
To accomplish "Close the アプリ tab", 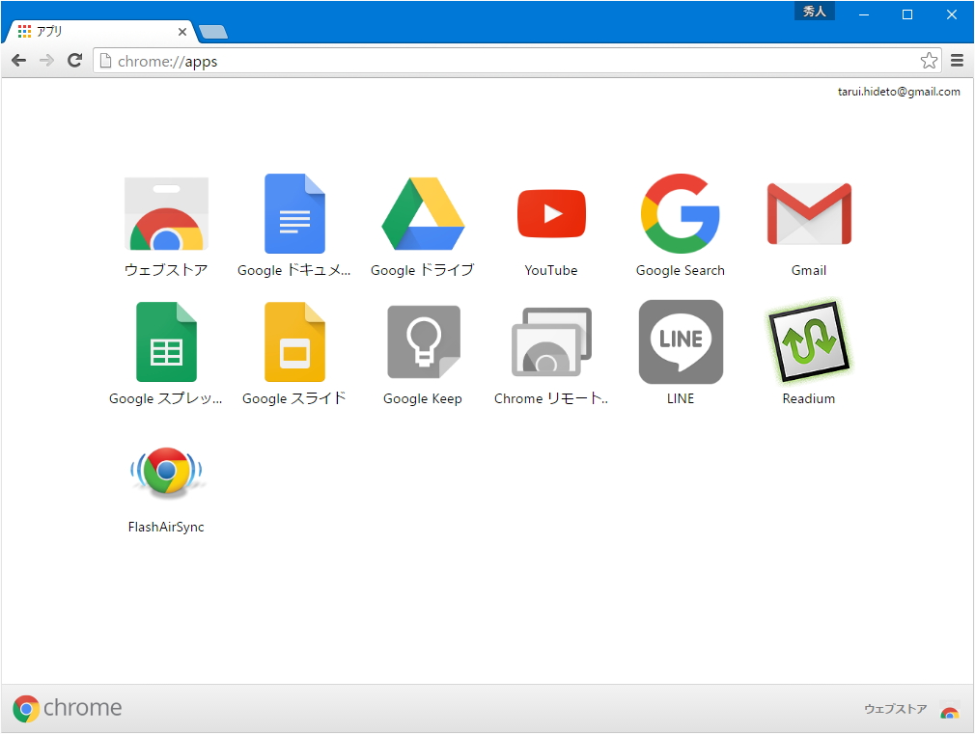I will pos(182,31).
